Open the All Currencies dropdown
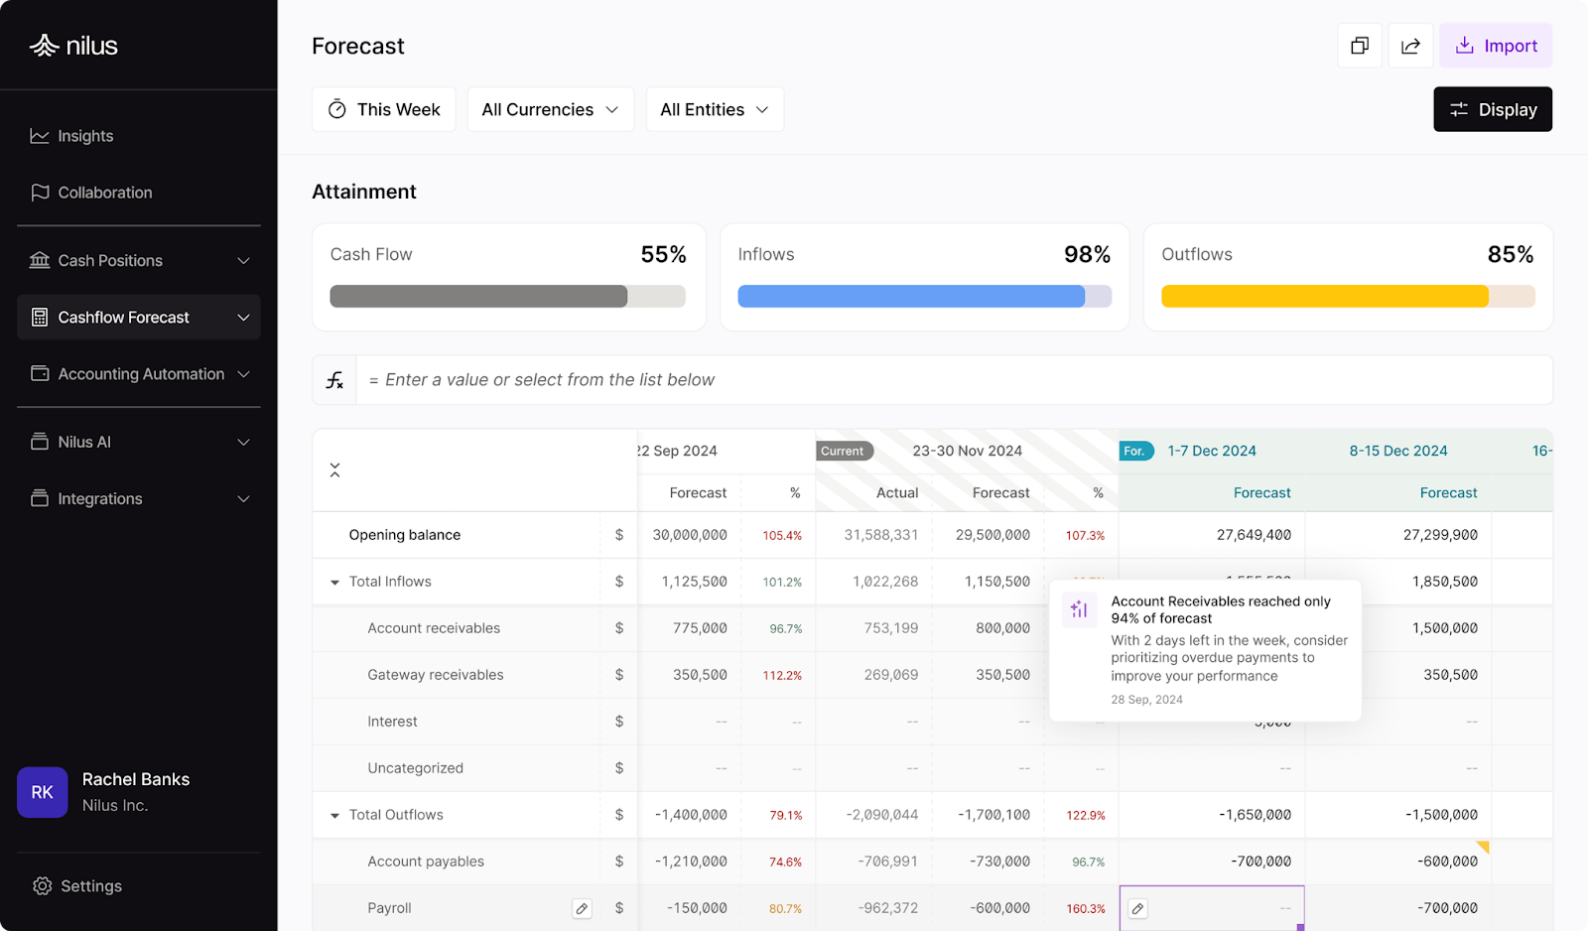The image size is (1588, 931). tap(550, 109)
